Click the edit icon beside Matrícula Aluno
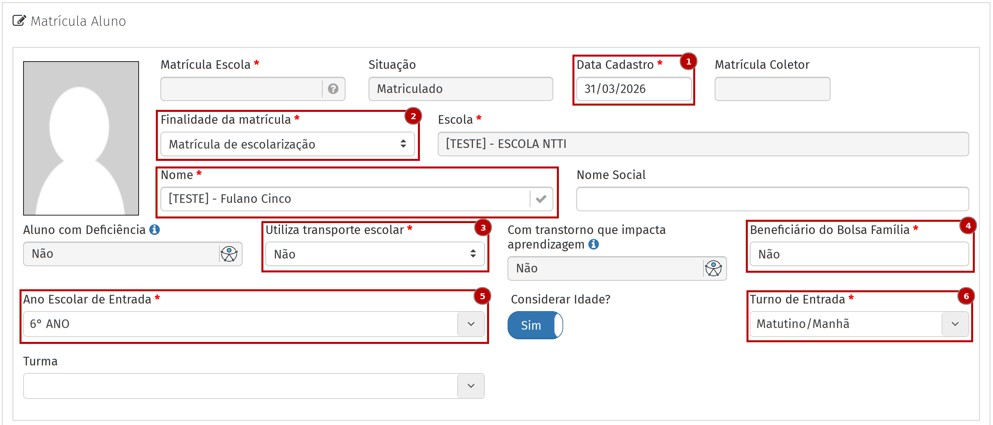This screenshot has height=425, width=993. 19,21
